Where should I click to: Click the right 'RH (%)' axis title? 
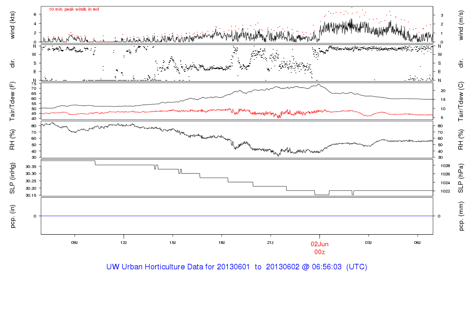click(461, 140)
